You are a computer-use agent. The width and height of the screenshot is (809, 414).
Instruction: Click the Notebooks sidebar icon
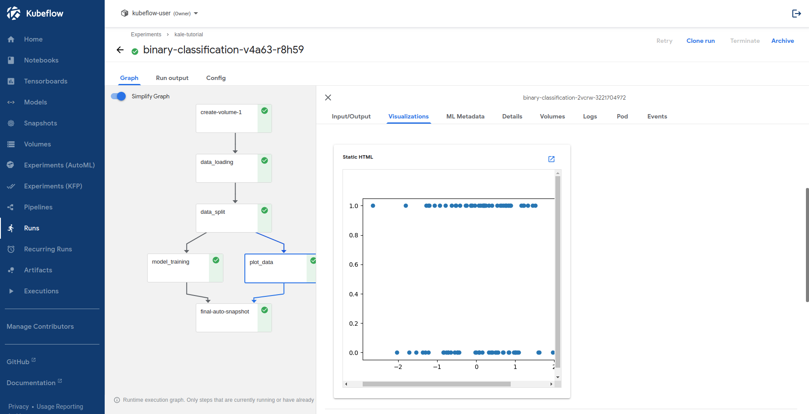click(11, 60)
